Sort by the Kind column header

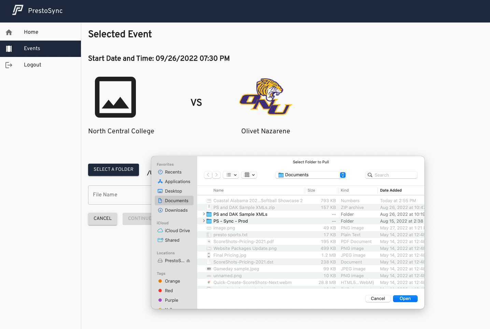(345, 191)
